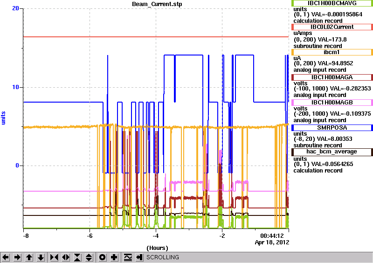Click the pan right arrow button
Screen dimensions: 373x263
pyautogui.click(x=17, y=257)
